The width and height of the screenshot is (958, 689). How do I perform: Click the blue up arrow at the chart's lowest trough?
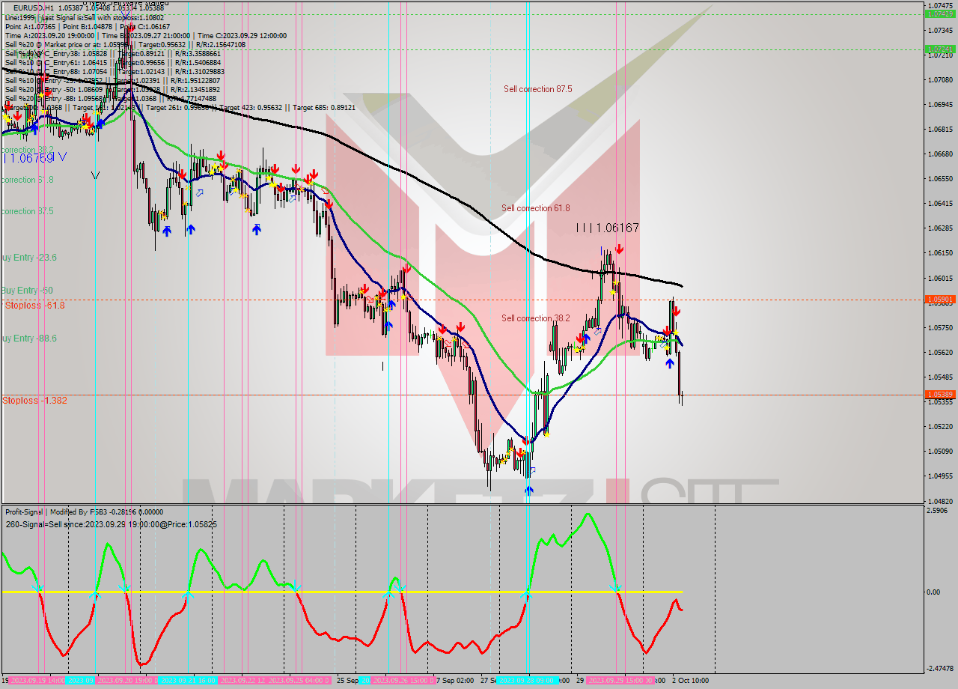[x=529, y=490]
